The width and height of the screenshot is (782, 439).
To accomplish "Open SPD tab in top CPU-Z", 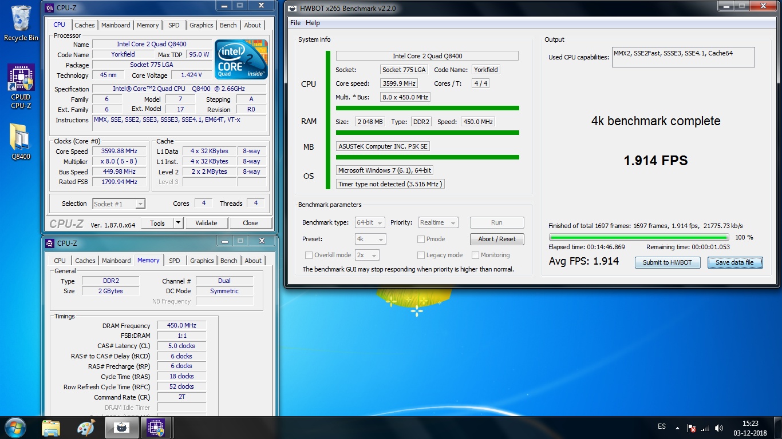I will click(x=173, y=25).
